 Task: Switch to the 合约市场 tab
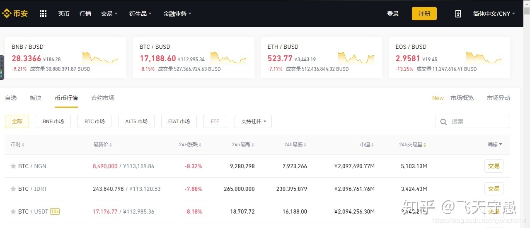[103, 98]
